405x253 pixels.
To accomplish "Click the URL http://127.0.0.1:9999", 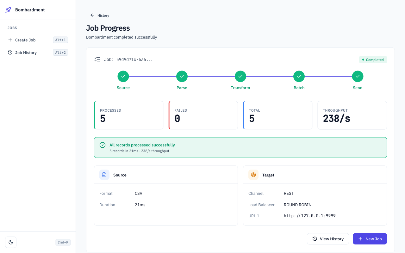I will pos(309,216).
